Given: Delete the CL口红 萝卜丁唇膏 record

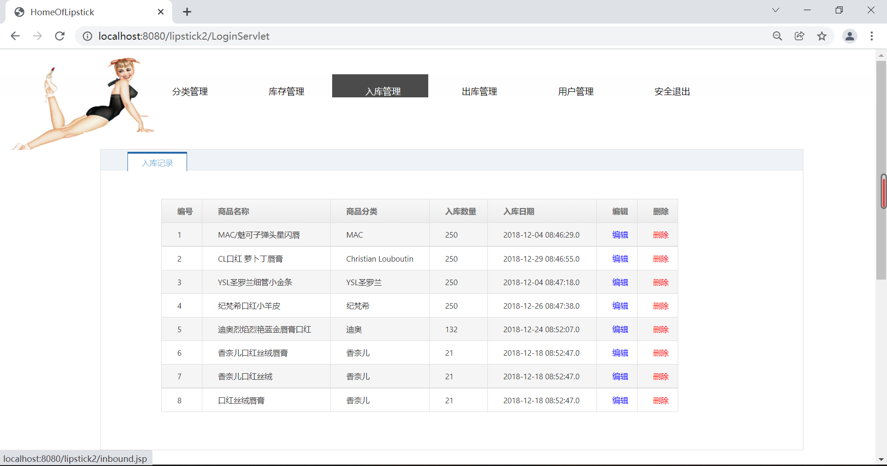Looking at the screenshot, I should 661,259.
